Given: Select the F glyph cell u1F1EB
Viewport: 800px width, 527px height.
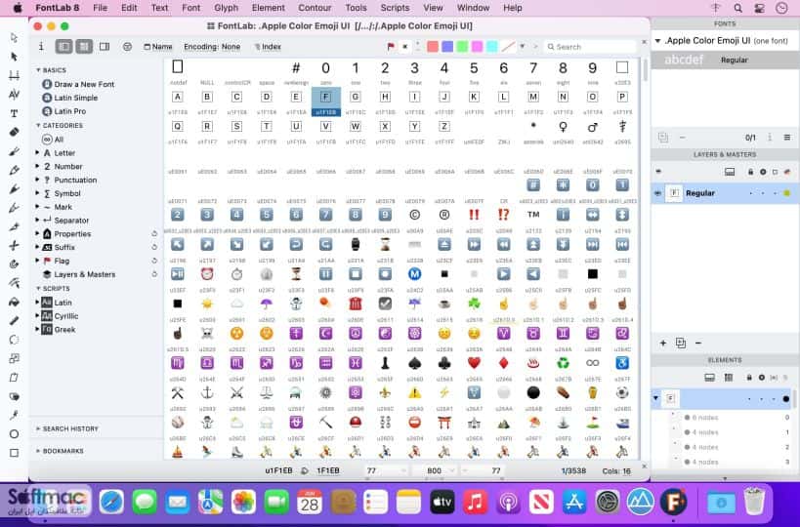Looking at the screenshot, I should [x=325, y=101].
